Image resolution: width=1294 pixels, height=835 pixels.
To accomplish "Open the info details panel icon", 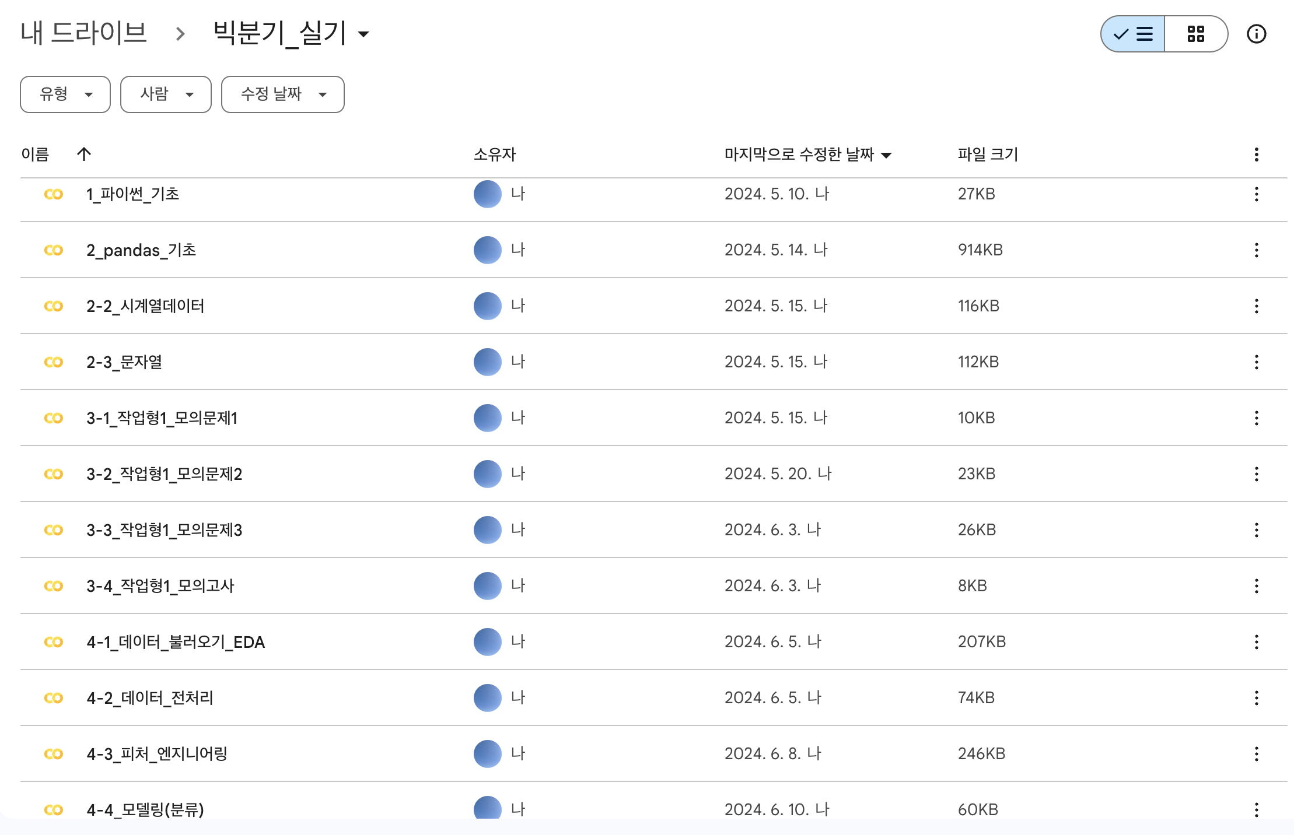I will (x=1256, y=34).
